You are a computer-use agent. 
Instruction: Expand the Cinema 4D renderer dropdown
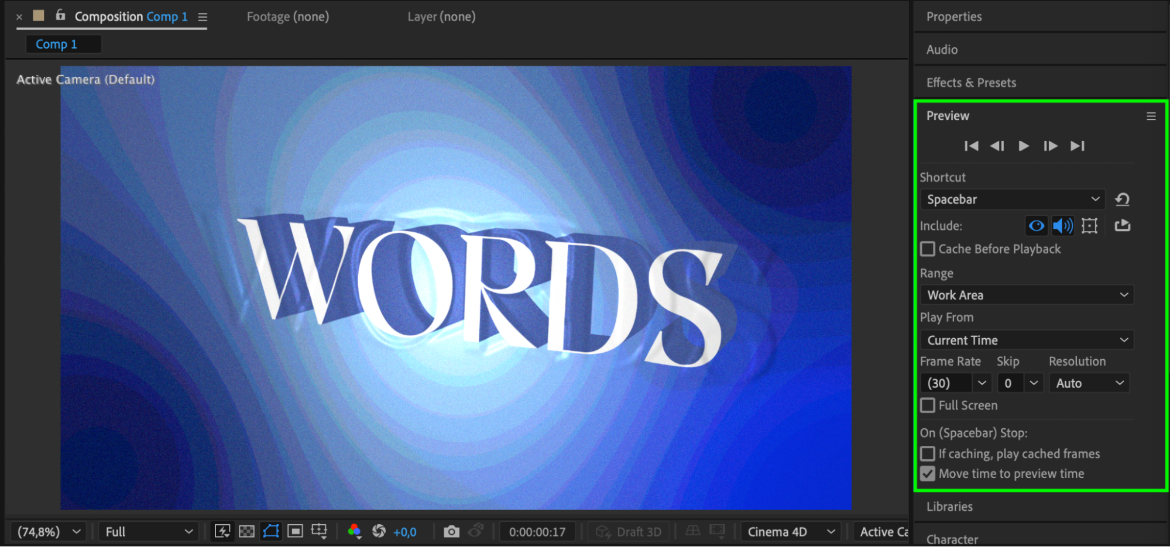click(790, 532)
